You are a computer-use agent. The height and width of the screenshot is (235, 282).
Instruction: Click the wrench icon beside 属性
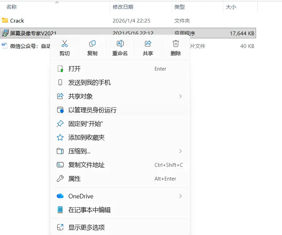(60, 178)
